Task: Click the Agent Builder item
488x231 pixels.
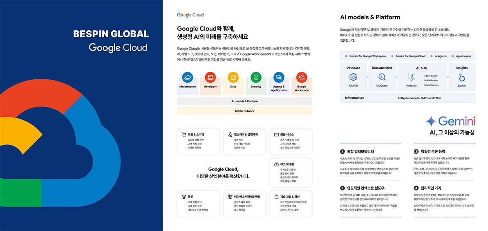Action: 431,76
